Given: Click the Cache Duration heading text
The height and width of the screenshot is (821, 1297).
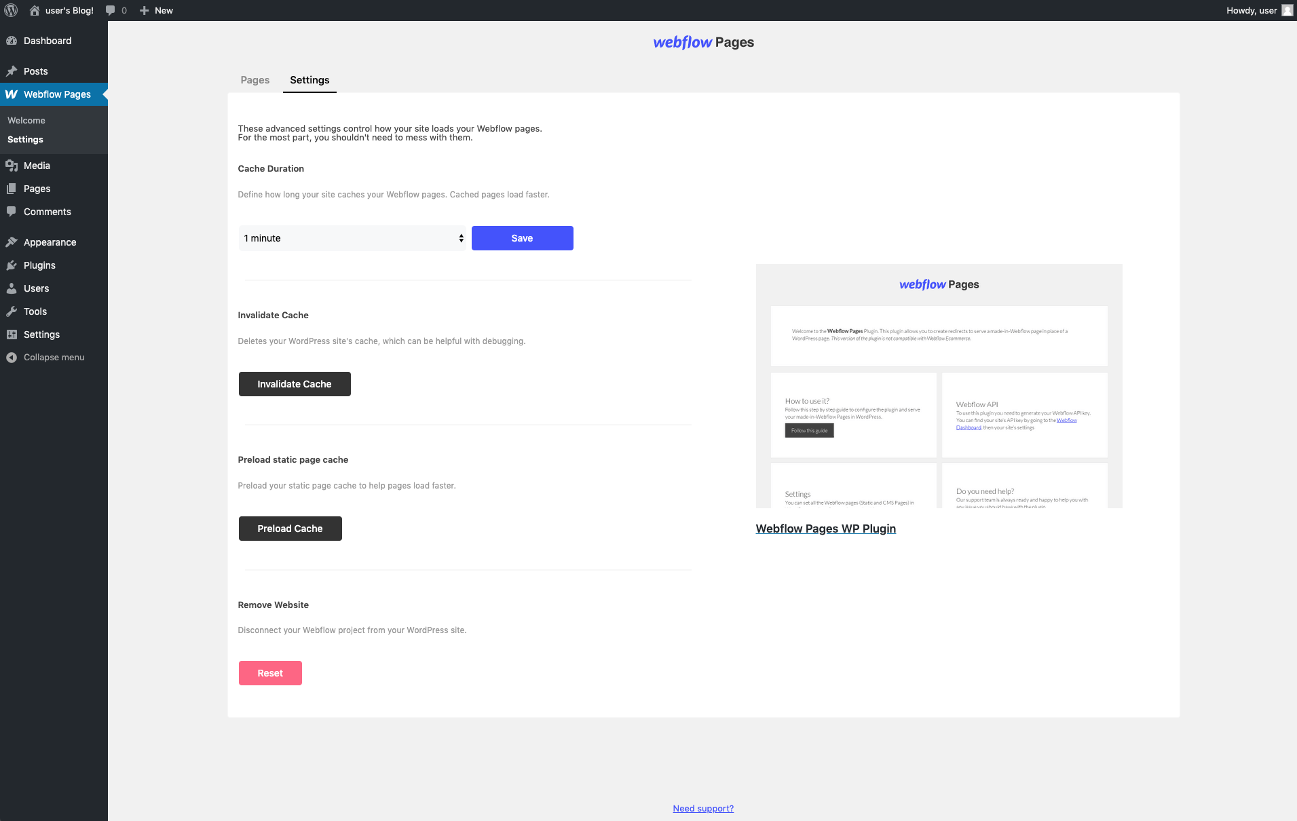Looking at the screenshot, I should point(271,168).
